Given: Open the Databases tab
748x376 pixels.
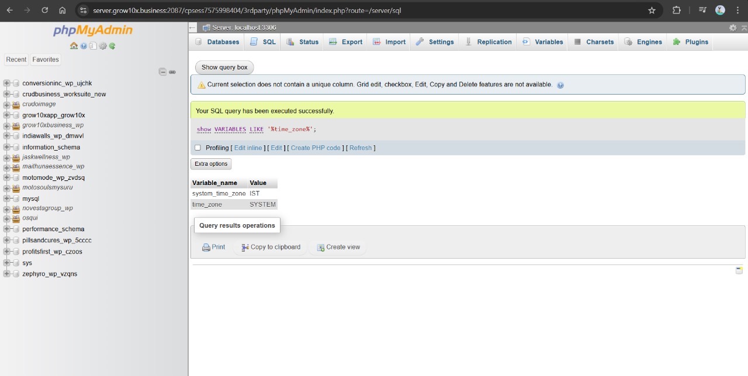Looking at the screenshot, I should coord(217,42).
